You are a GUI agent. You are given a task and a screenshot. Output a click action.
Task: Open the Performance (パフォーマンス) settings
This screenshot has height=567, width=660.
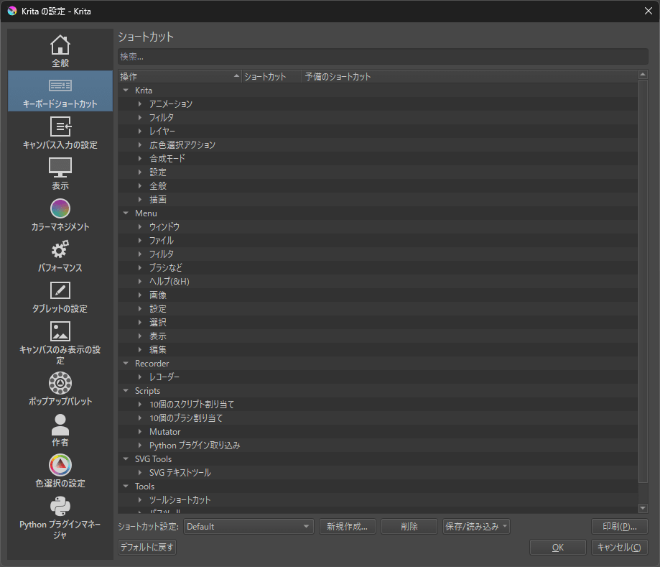60,254
